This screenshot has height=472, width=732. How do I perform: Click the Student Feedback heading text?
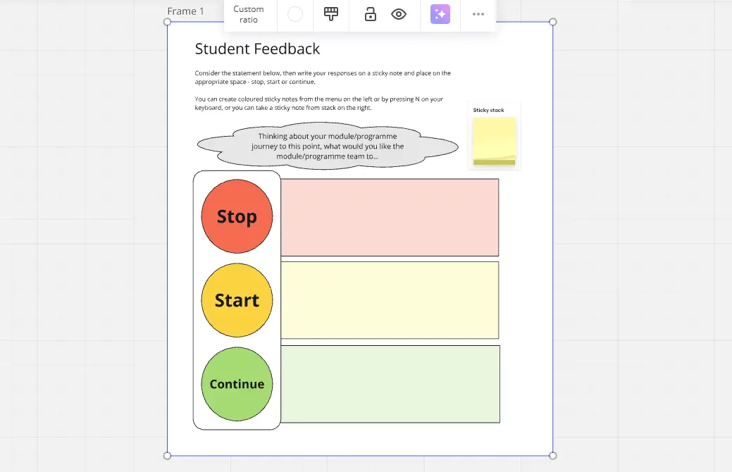(257, 49)
